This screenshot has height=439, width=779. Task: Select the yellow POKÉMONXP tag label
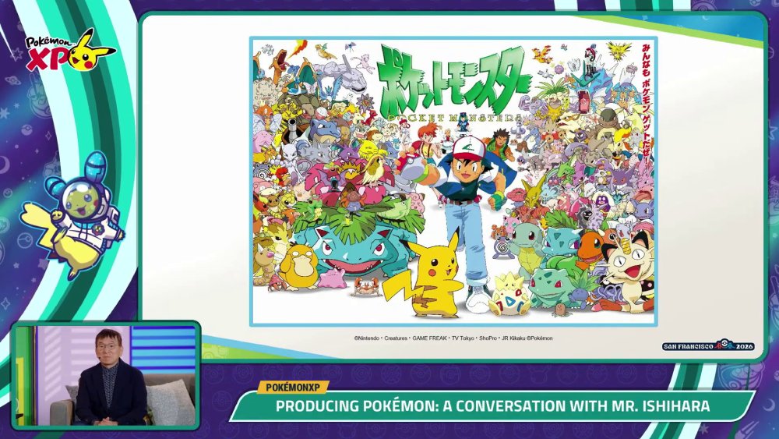pos(293,387)
